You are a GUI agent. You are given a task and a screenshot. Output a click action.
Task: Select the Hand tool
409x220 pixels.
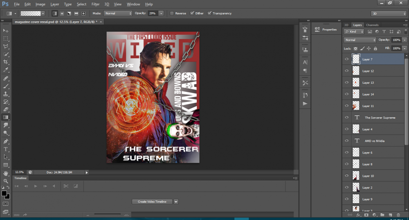pyautogui.click(x=5, y=173)
